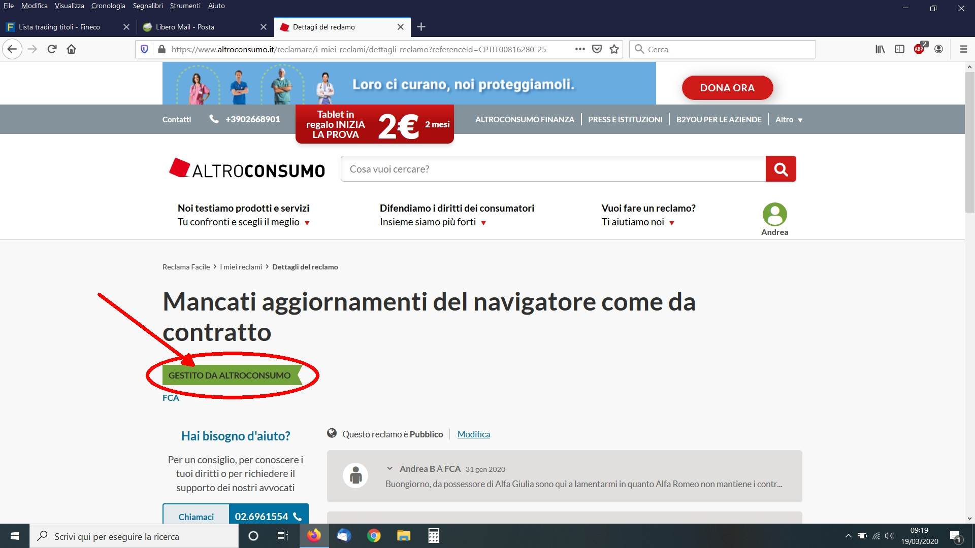Open the Firefox hamburger menu
This screenshot has height=548, width=975.
tap(963, 49)
